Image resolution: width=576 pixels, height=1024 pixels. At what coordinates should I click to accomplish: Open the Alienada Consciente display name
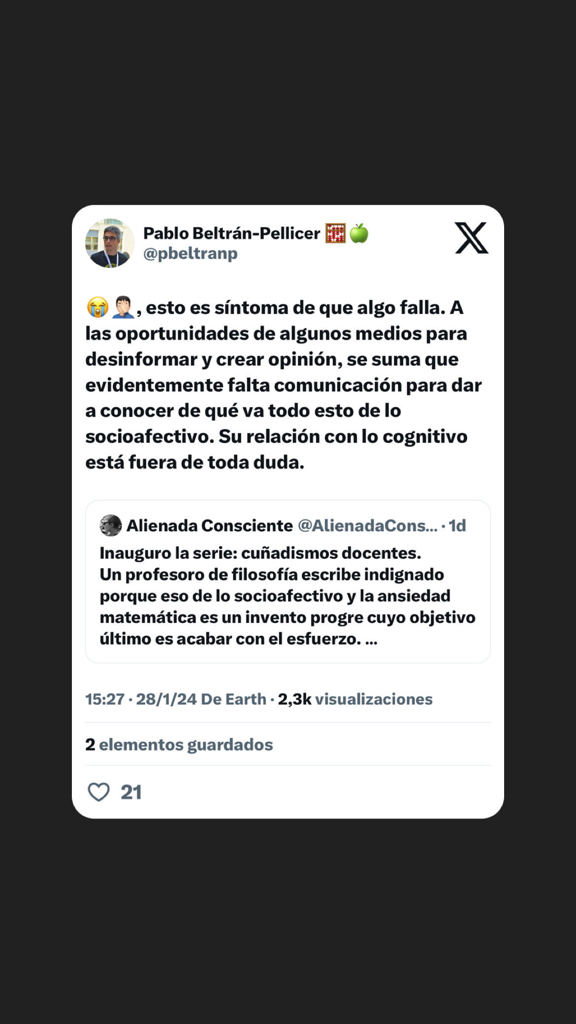tap(210, 526)
